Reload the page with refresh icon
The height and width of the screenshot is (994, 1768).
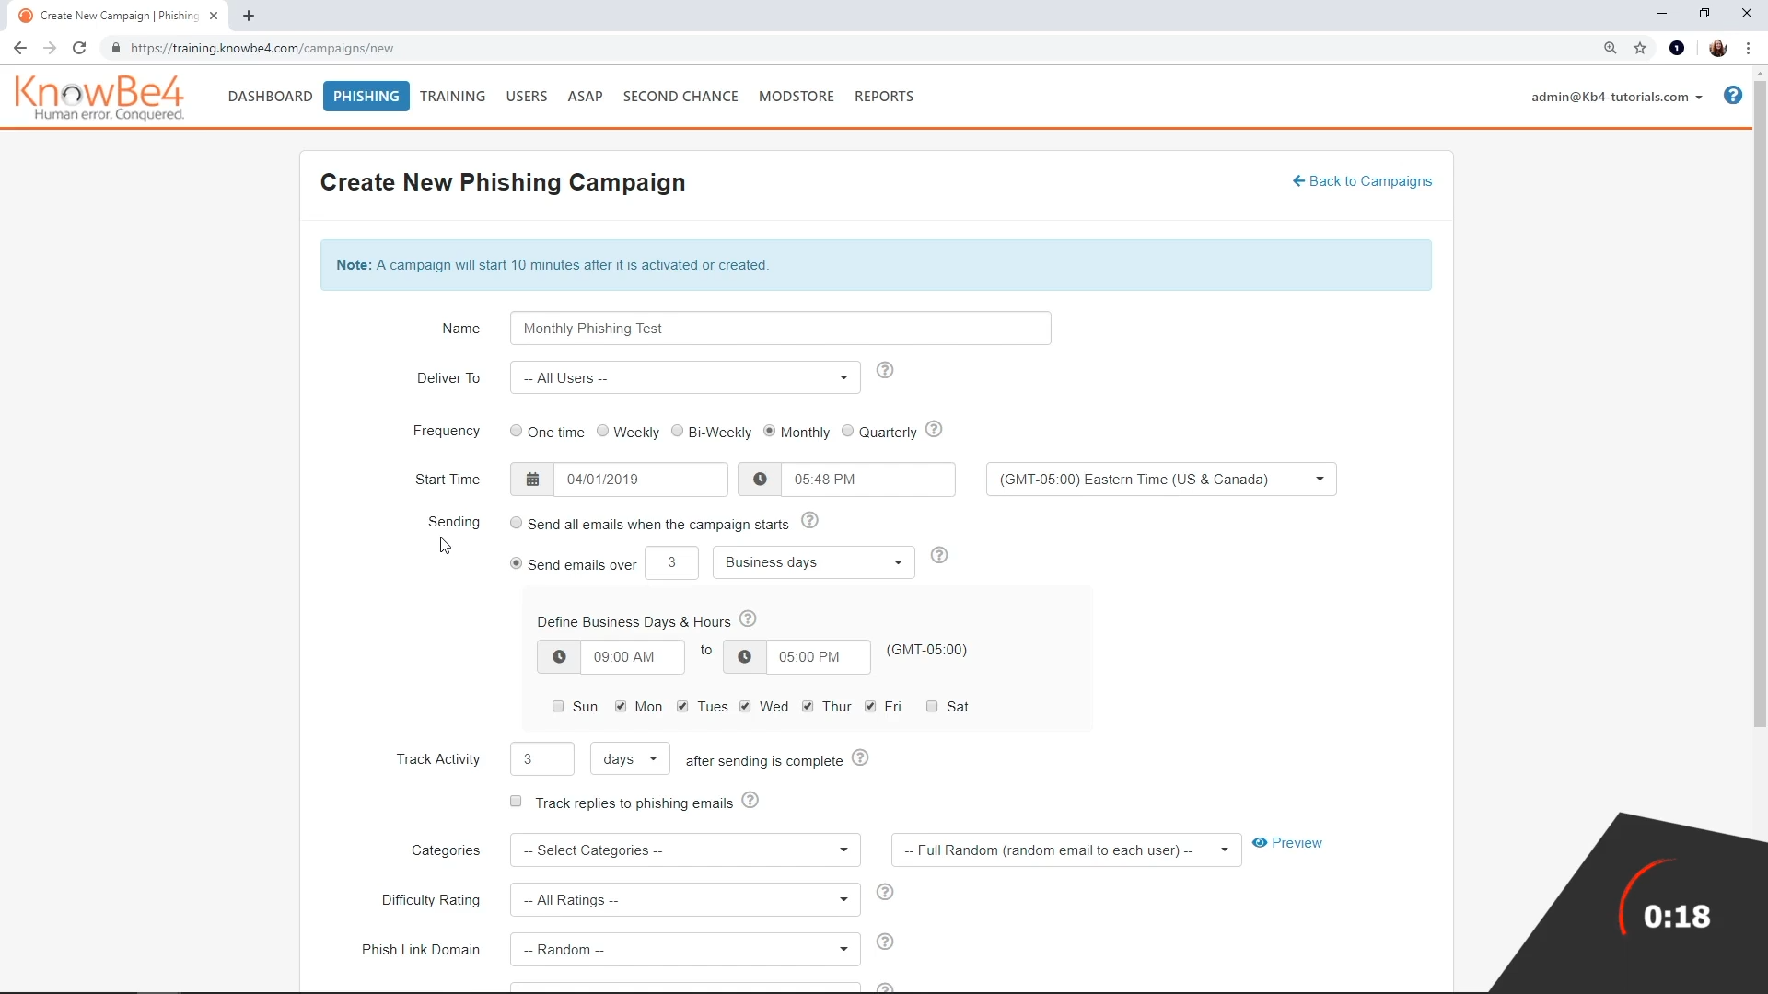pos(79,48)
